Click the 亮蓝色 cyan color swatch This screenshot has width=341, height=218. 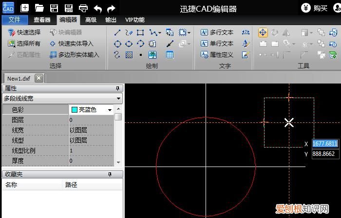75,110
